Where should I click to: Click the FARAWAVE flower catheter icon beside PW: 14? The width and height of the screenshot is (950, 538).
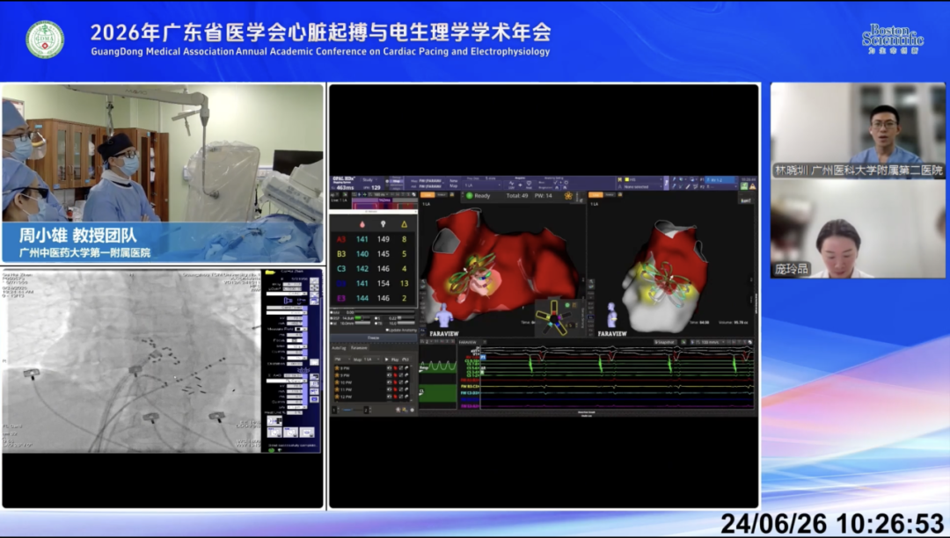568,195
